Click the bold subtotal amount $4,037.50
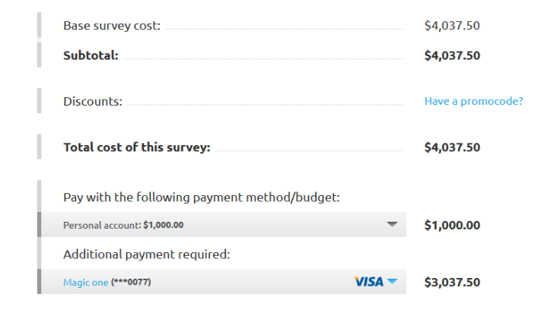The width and height of the screenshot is (551, 322). pos(452,55)
